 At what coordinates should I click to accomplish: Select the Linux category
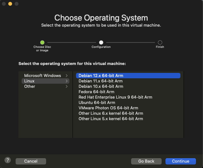pos(29,81)
